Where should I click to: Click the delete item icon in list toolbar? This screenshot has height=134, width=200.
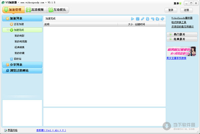pyautogui.click(x=148, y=19)
